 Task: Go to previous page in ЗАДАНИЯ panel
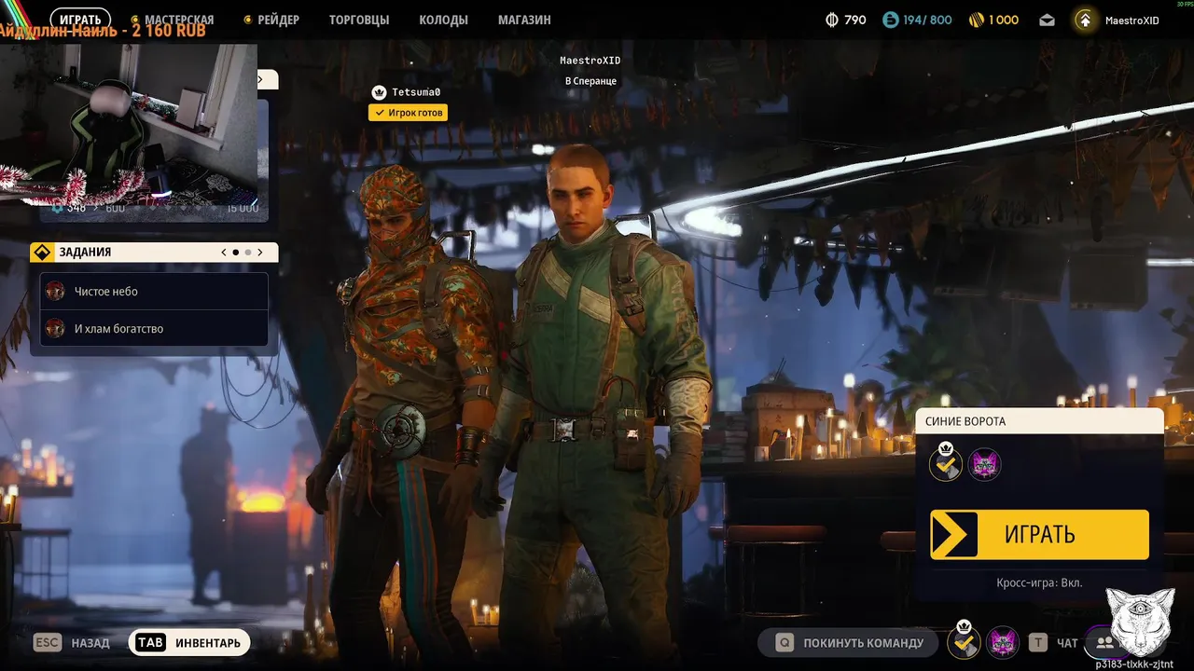point(224,253)
